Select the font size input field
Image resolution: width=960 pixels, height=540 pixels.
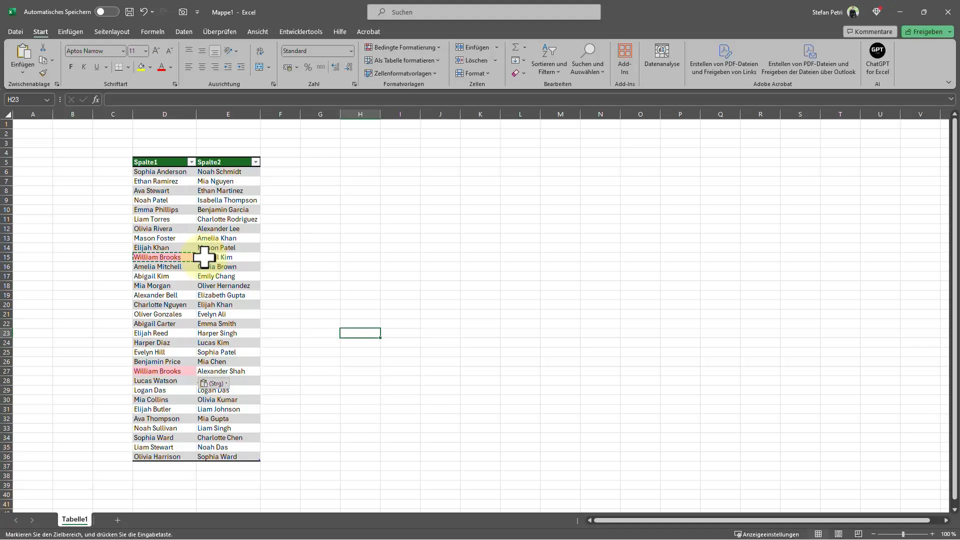tap(134, 51)
